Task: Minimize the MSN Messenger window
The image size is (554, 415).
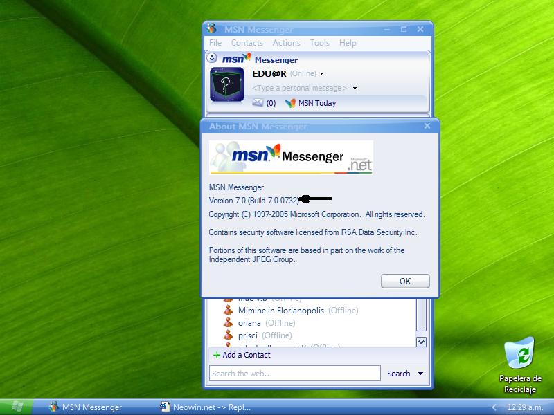Action: [387, 29]
